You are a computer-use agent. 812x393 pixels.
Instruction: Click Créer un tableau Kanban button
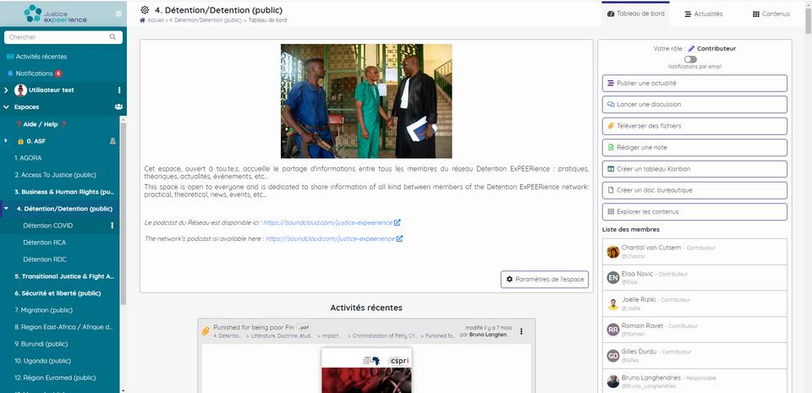(x=694, y=169)
